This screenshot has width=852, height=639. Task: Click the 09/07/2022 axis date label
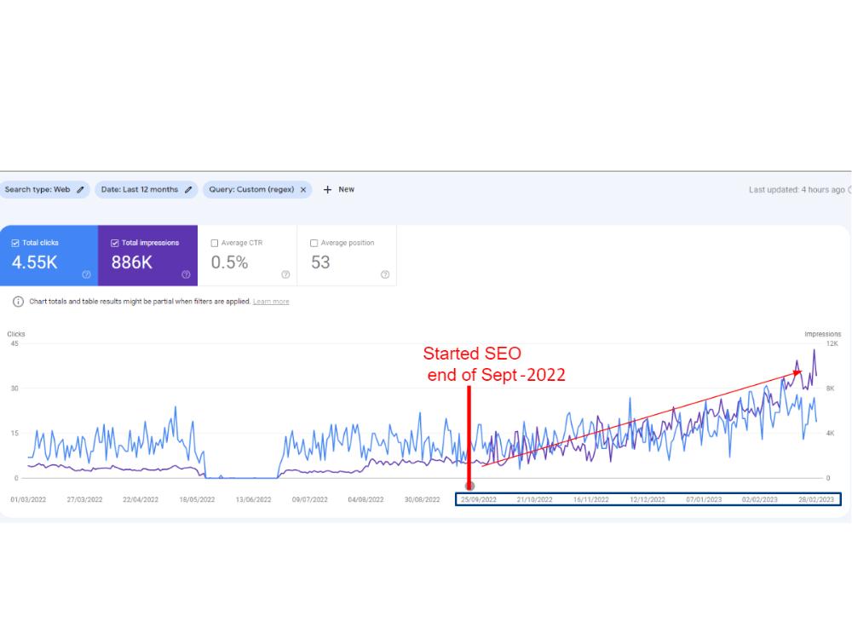(x=310, y=499)
